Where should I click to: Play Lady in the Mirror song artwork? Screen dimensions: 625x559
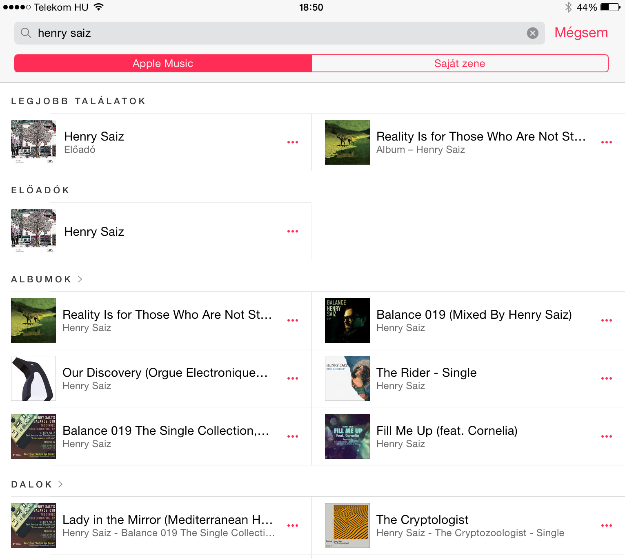click(x=33, y=525)
